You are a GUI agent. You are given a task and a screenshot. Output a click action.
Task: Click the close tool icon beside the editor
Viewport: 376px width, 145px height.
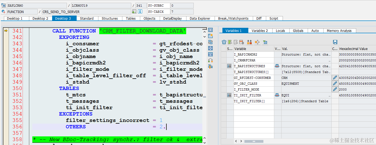(x=210, y=30)
